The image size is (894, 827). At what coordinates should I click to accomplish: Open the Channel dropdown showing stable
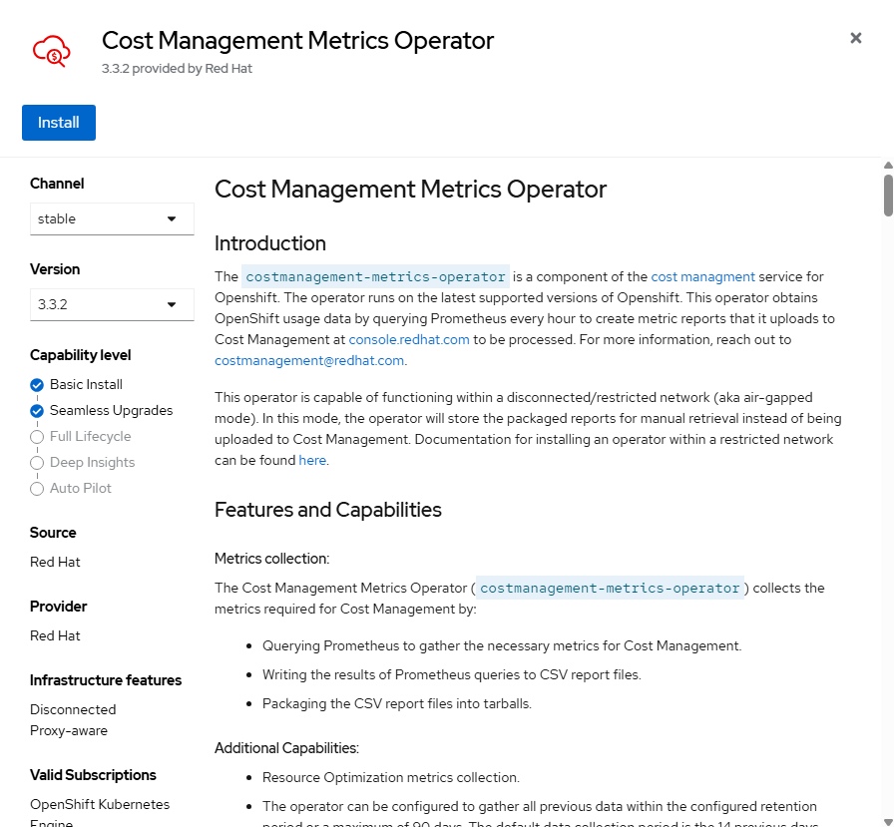click(x=112, y=218)
